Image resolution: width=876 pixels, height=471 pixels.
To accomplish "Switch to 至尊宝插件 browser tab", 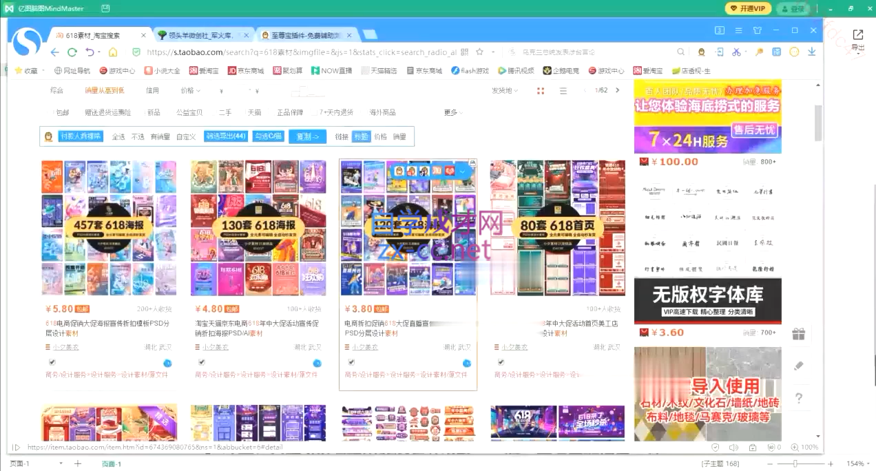I will 306,35.
